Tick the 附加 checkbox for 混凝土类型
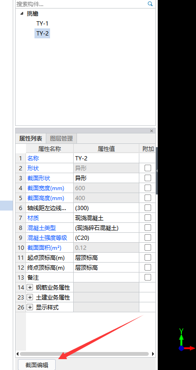Viewport: 196px width, 370px height. (x=148, y=228)
